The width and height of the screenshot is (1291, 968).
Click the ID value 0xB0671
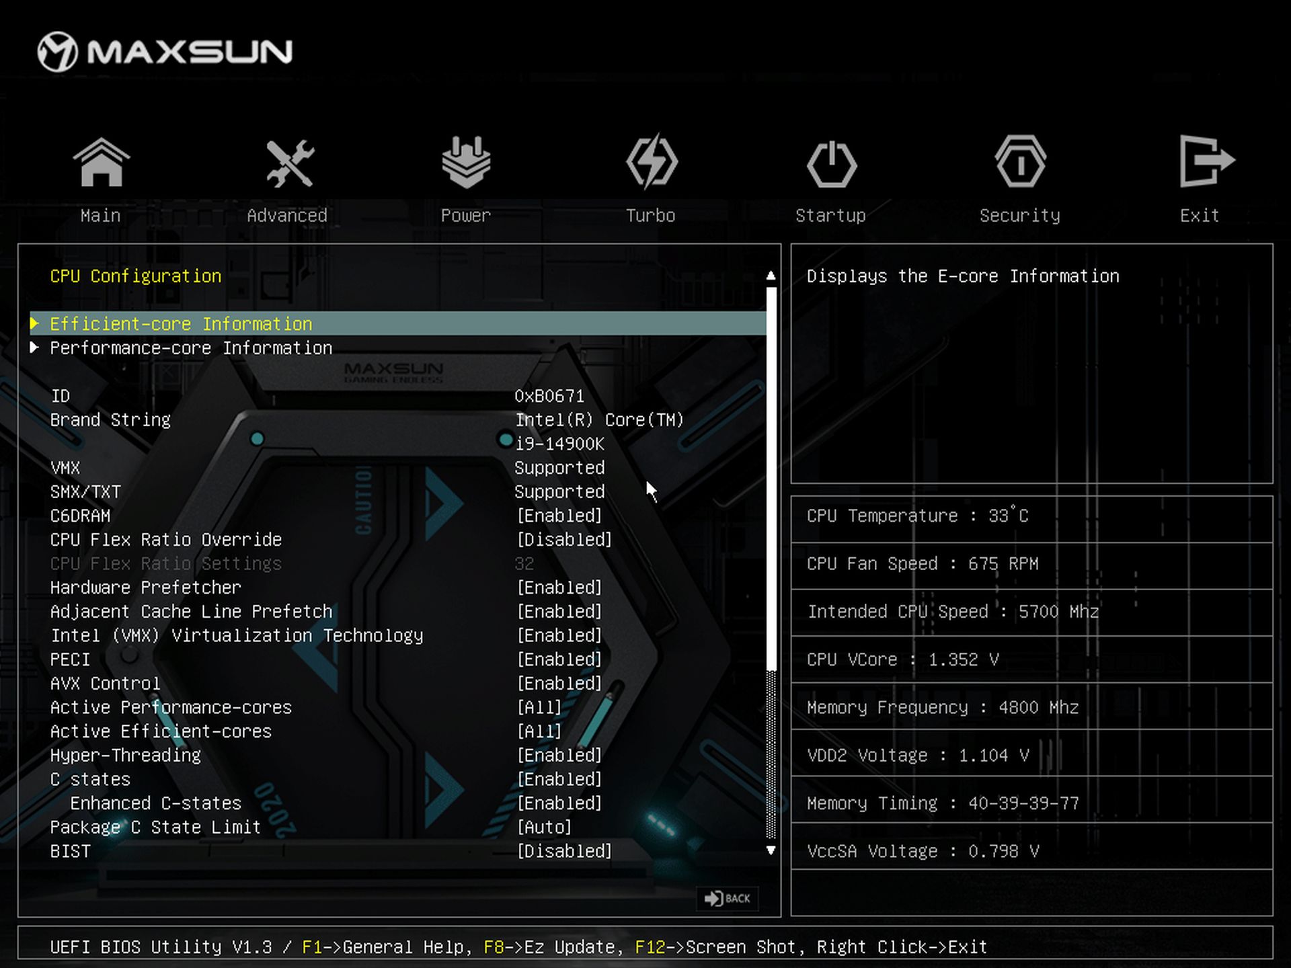coord(549,396)
